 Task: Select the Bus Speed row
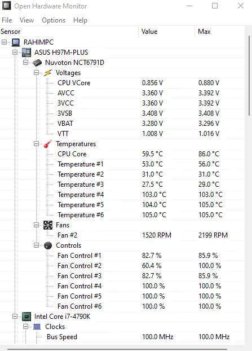coord(122,337)
